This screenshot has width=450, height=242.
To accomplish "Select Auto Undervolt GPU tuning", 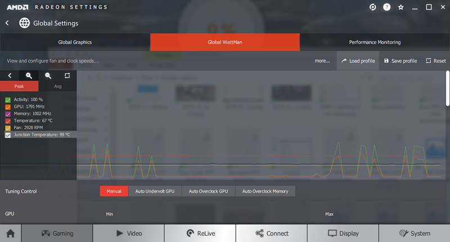I will coord(155,191).
